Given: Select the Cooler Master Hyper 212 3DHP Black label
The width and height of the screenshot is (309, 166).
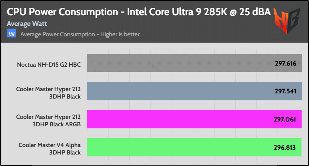Looking at the screenshot, I should pos(49,92).
